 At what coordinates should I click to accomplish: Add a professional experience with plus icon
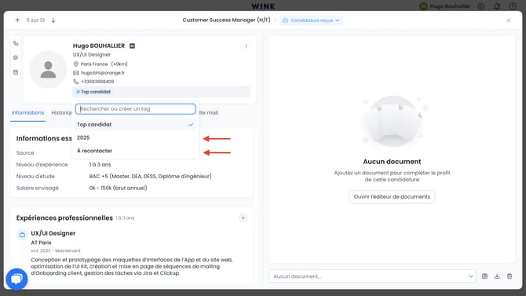pos(243,218)
